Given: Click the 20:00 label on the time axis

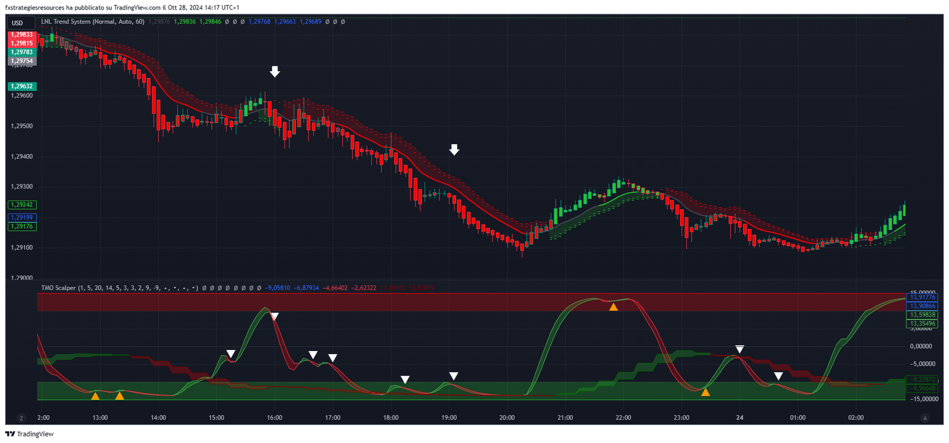Looking at the screenshot, I should pyautogui.click(x=507, y=417).
